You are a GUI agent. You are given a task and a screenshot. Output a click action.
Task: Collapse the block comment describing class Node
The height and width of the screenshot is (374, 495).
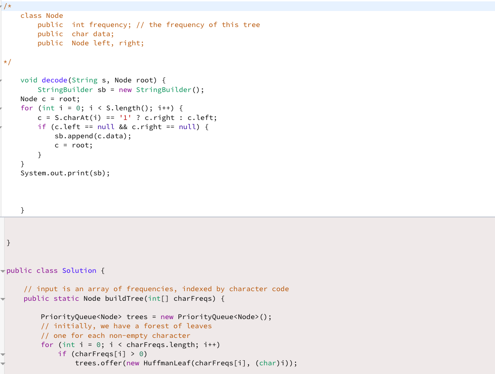tap(2, 6)
